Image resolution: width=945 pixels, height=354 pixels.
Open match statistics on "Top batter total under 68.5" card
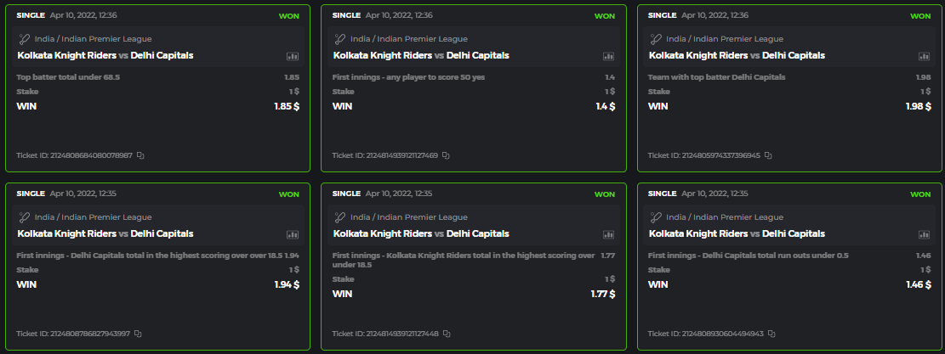(293, 56)
